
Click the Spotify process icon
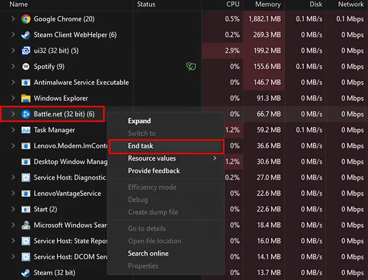click(26, 67)
